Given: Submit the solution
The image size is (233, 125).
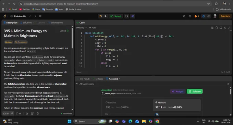Looking at the screenshot, I should point(115,16).
